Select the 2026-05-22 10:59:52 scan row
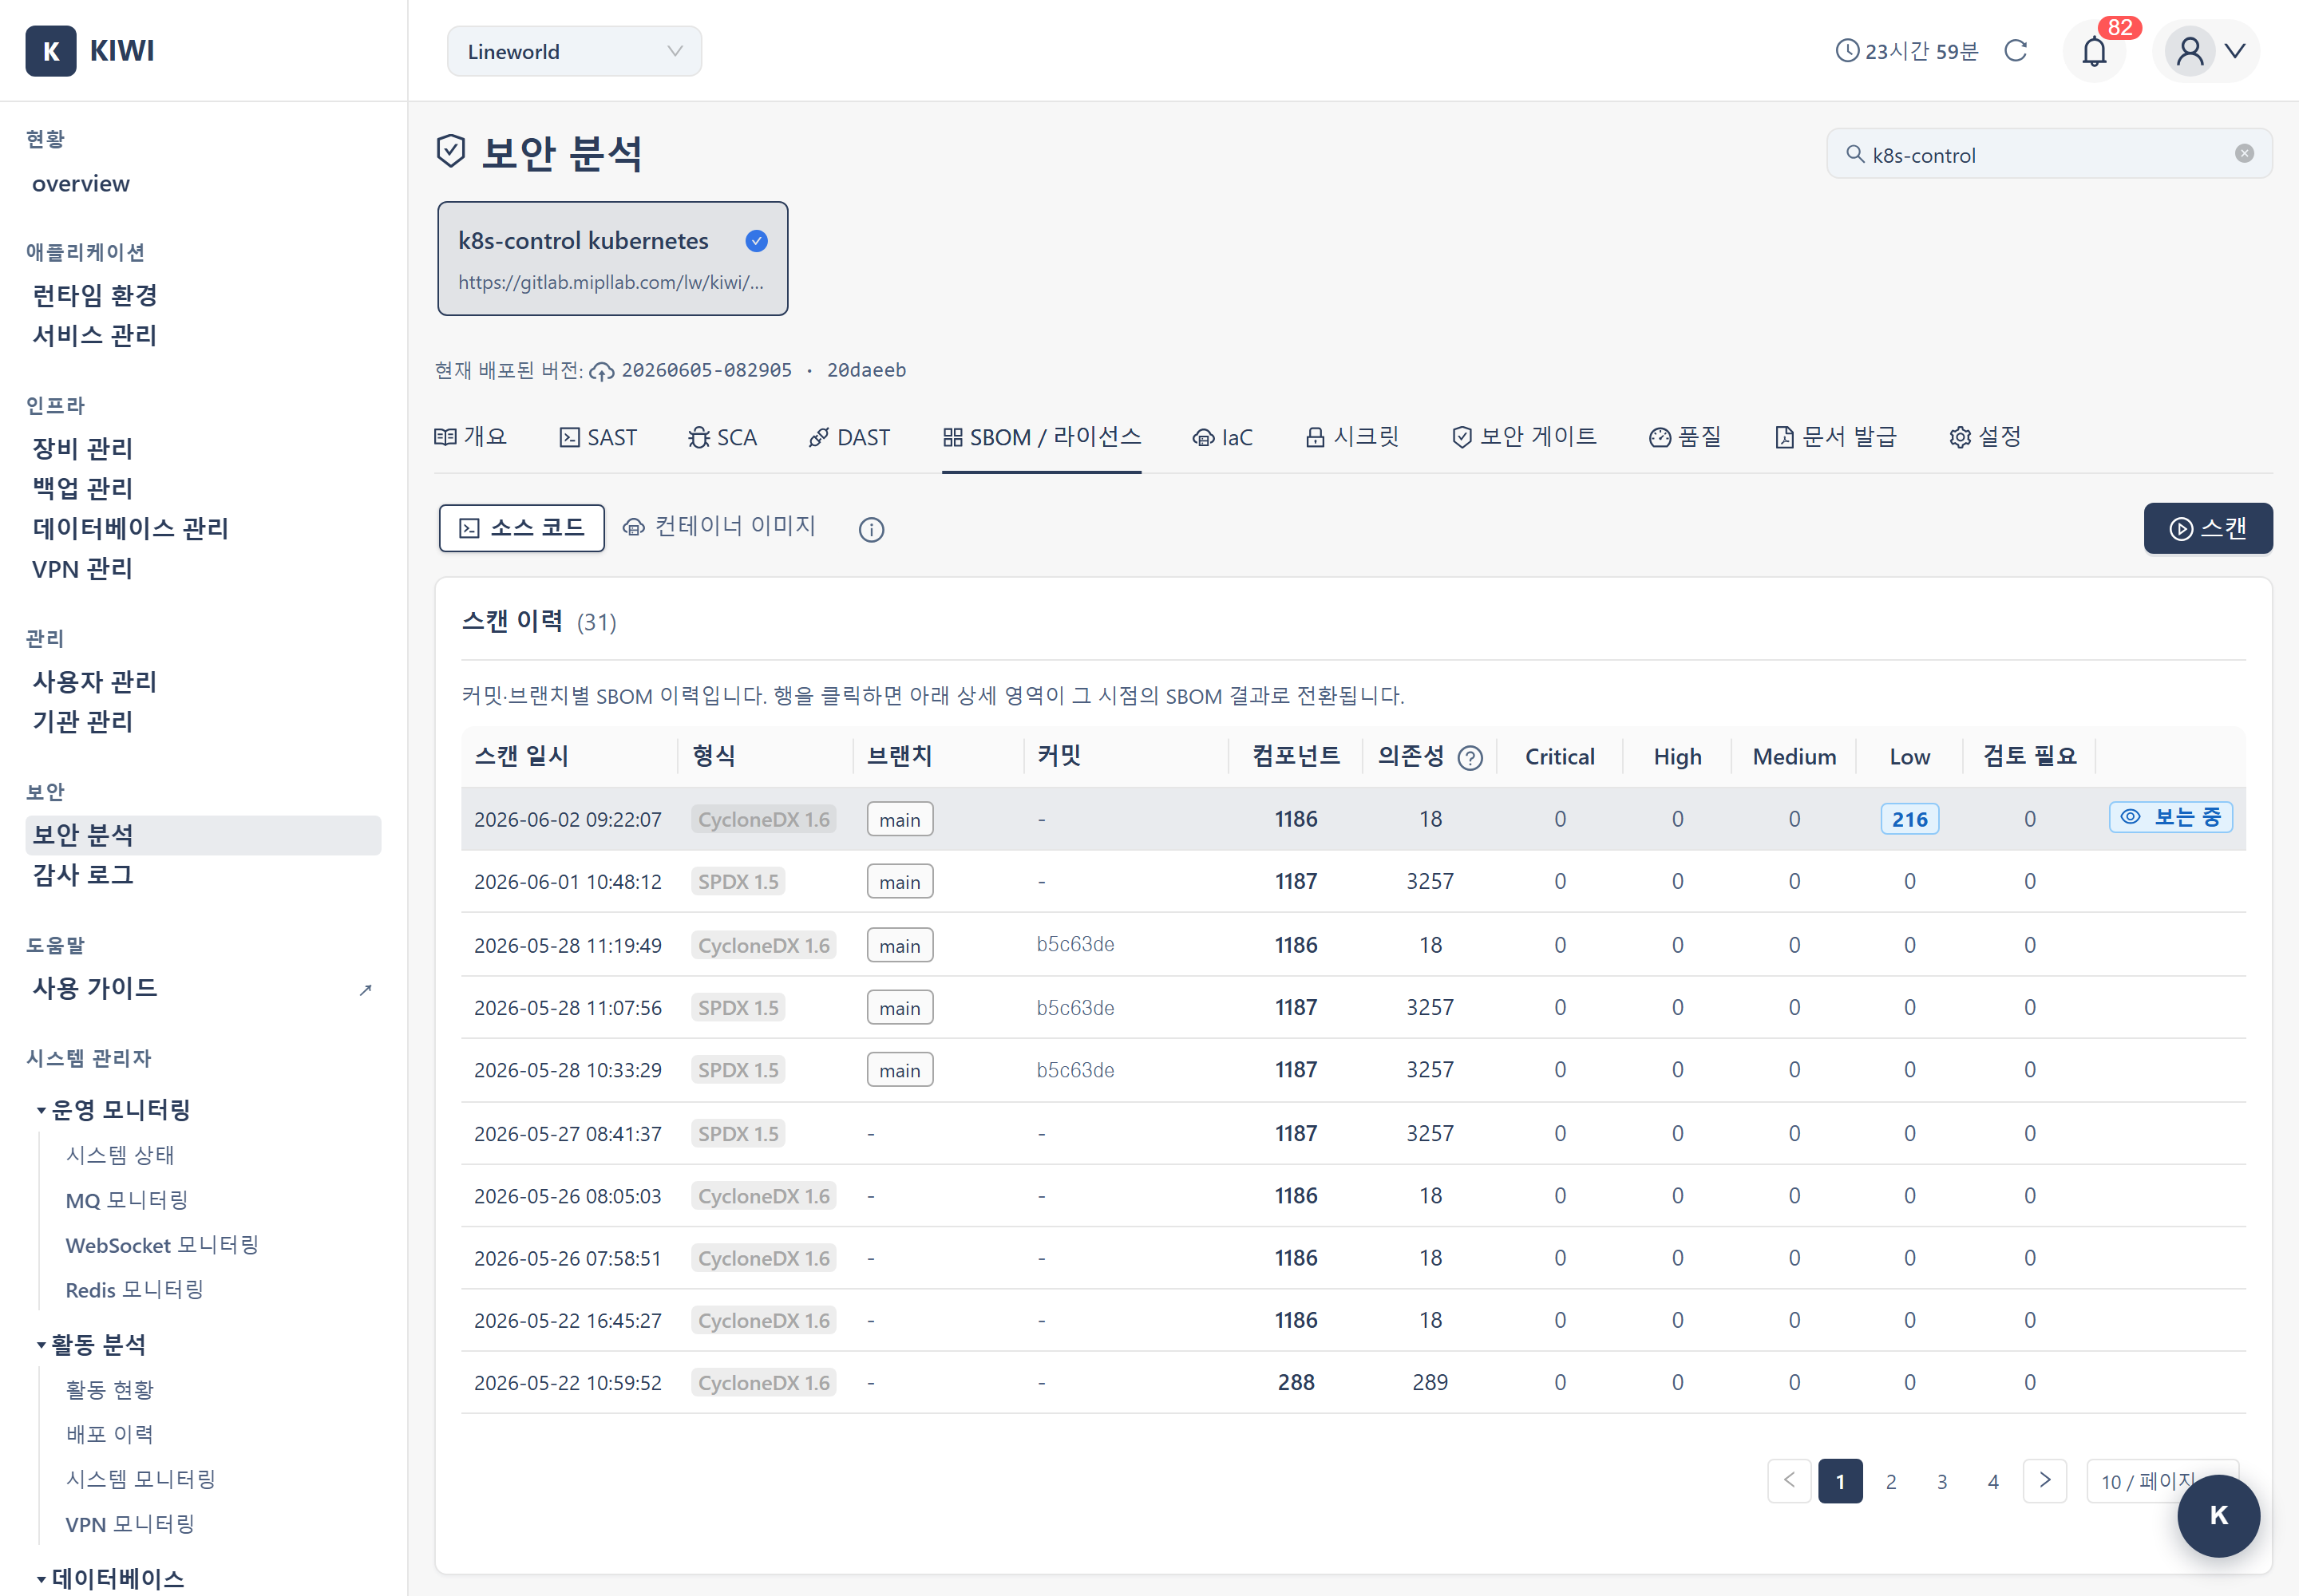This screenshot has height=1596, width=2299. click(x=1352, y=1383)
